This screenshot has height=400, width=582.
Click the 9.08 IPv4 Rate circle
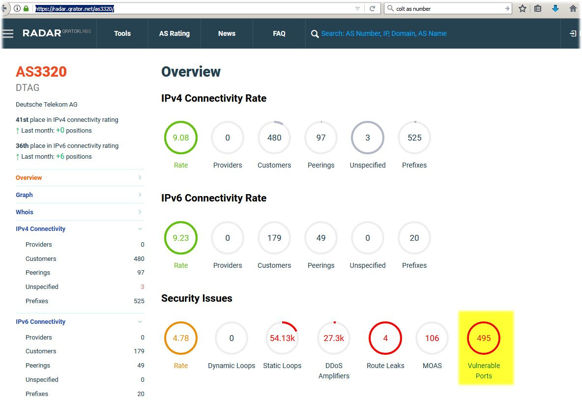click(181, 138)
